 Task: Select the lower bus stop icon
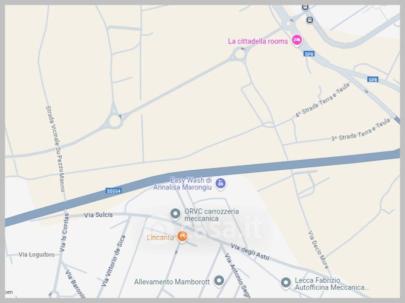[x=310, y=20]
